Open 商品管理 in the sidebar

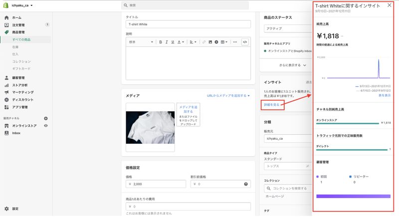point(18,32)
